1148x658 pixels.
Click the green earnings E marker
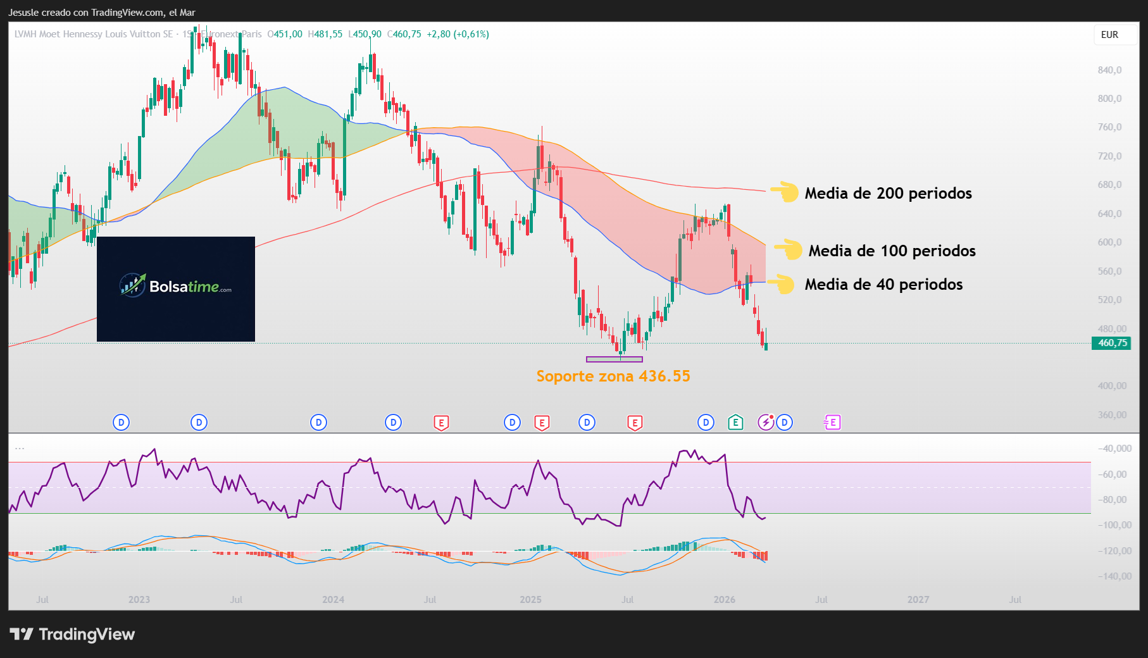735,423
